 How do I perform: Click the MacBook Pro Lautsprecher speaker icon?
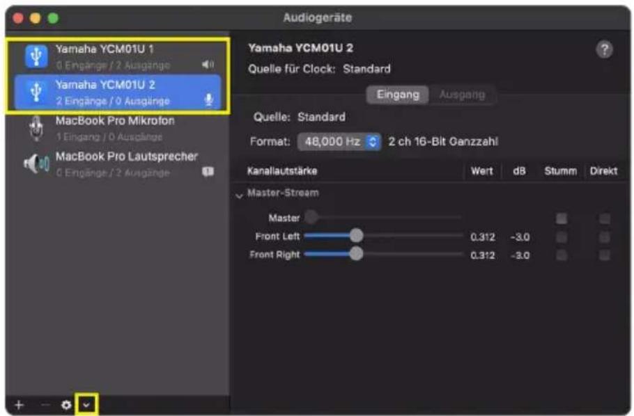[x=36, y=163]
